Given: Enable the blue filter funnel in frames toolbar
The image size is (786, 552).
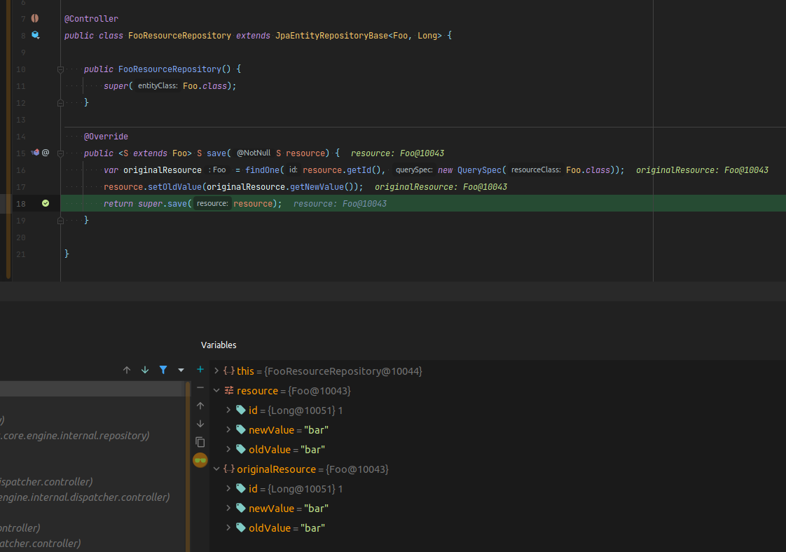Looking at the screenshot, I should pos(163,369).
